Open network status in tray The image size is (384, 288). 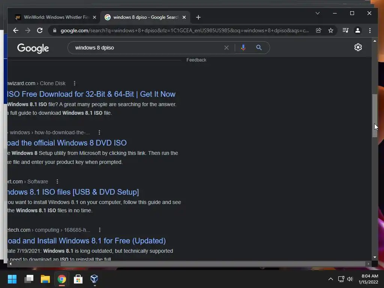[x=341, y=279]
